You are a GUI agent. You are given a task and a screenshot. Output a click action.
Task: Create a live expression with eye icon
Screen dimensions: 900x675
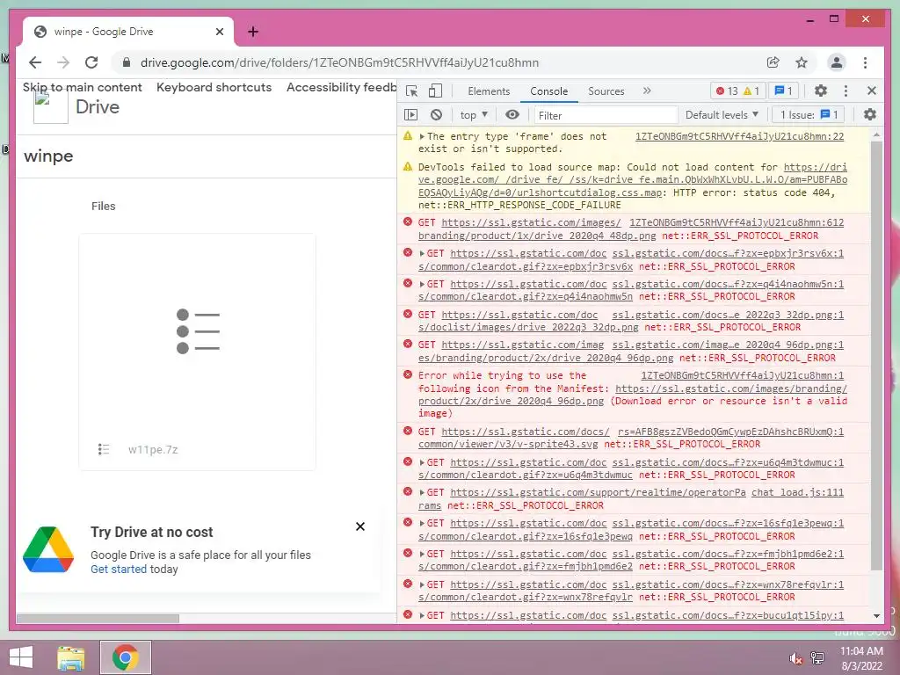[x=512, y=115]
